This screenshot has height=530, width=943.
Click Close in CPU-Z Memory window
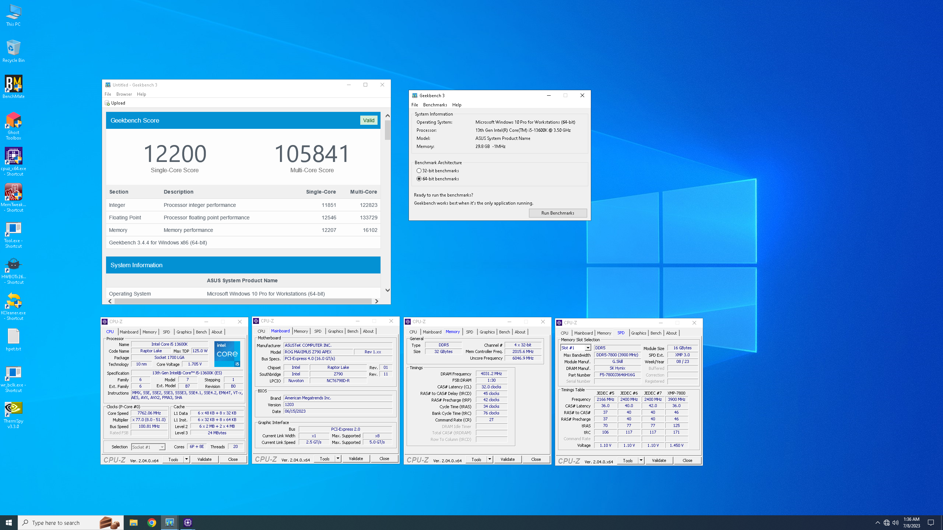point(536,459)
